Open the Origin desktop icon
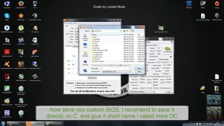The height and width of the screenshot is (126, 224). (x=217, y=5)
